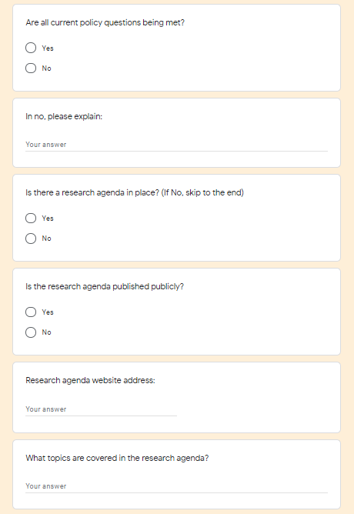This screenshot has height=514, width=354.
Task: Focus the 'In no, please explain' answer field
Action: point(177,145)
